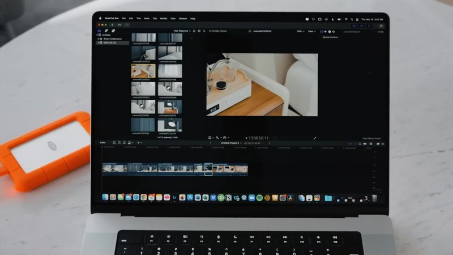Click the connect clip to storyline button
453x255 pixels.
pyautogui.click(x=114, y=143)
